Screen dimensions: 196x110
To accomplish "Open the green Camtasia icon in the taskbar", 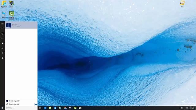I will (x=75, y=108).
